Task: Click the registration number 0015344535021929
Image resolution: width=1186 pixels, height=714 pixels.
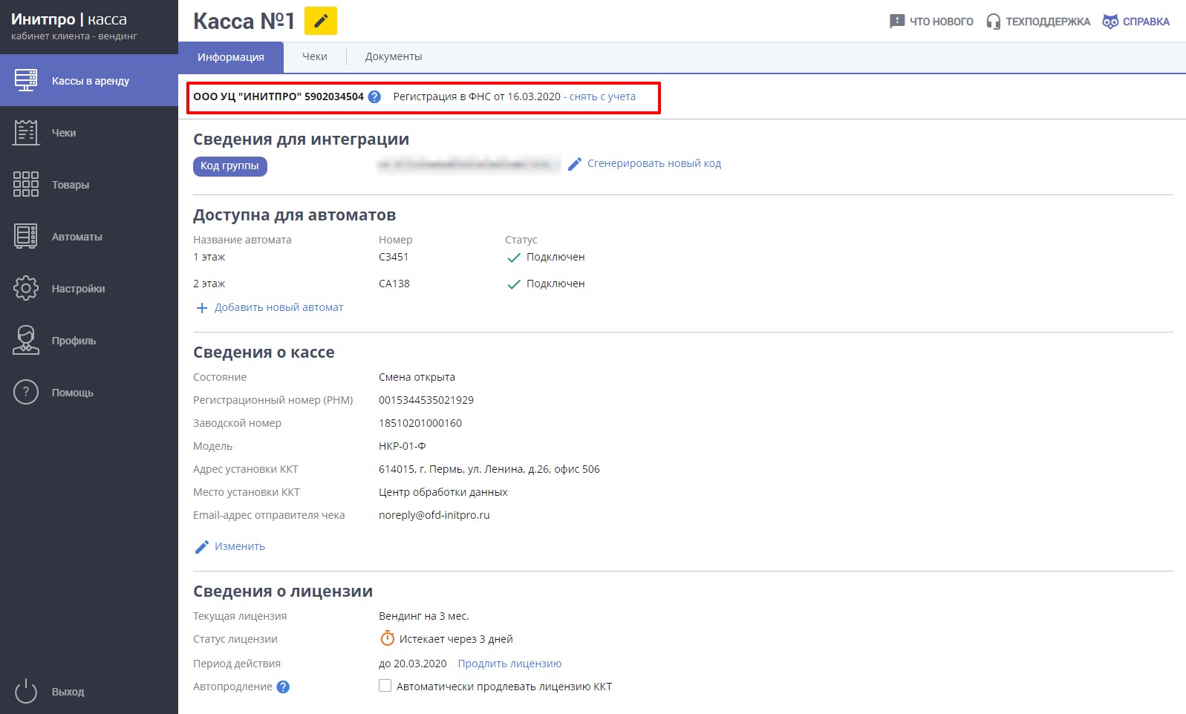Action: pos(426,400)
